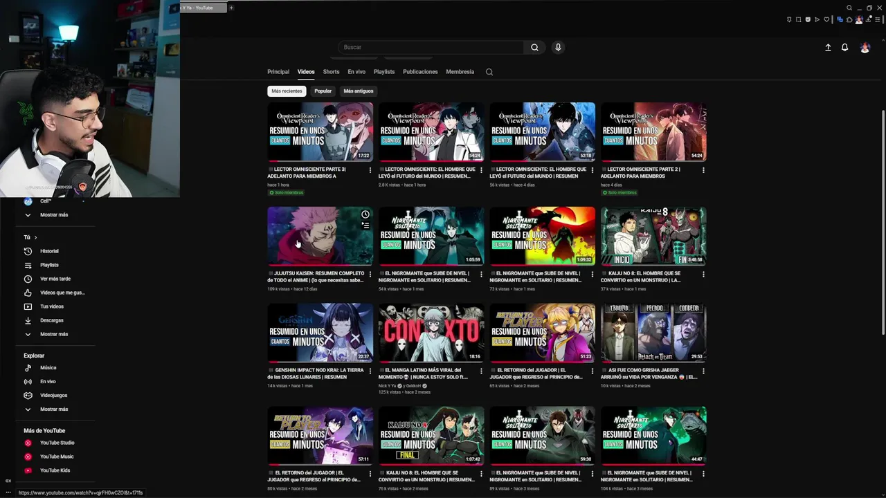
Task: Click the channel search magnifier next to Membresía
Action: (489, 72)
